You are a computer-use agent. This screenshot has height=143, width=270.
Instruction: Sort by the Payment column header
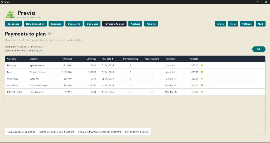pos(67,59)
